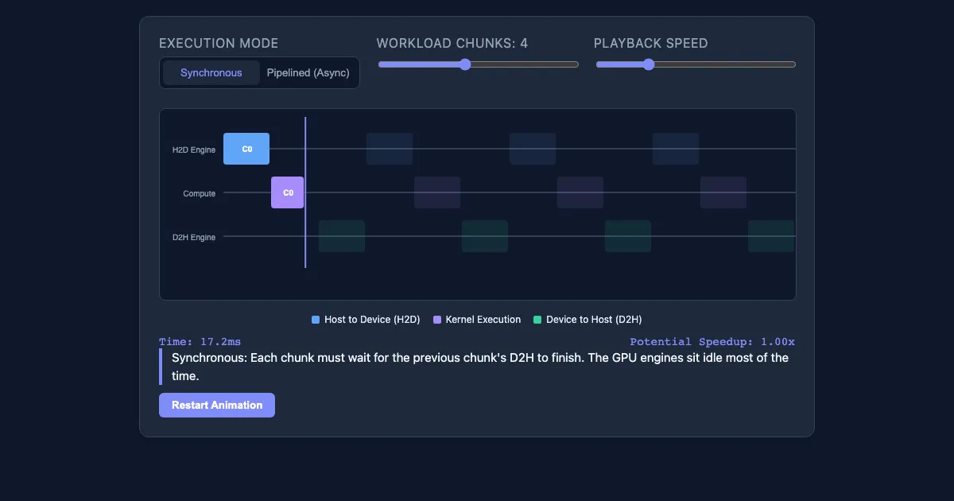This screenshot has height=501, width=954.
Task: Click the Compute row label
Action: tap(199, 193)
